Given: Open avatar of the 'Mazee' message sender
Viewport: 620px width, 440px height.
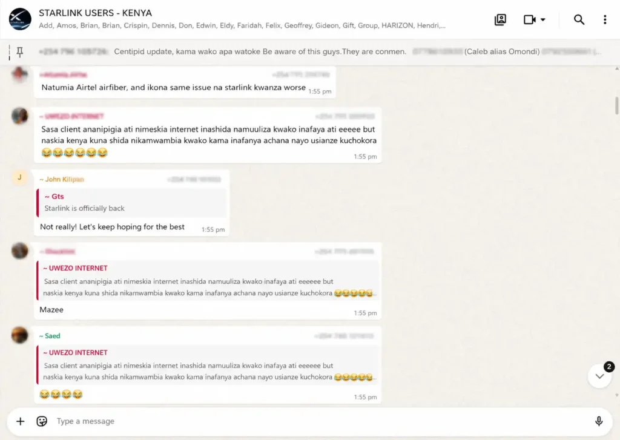Looking at the screenshot, I should (x=19, y=251).
